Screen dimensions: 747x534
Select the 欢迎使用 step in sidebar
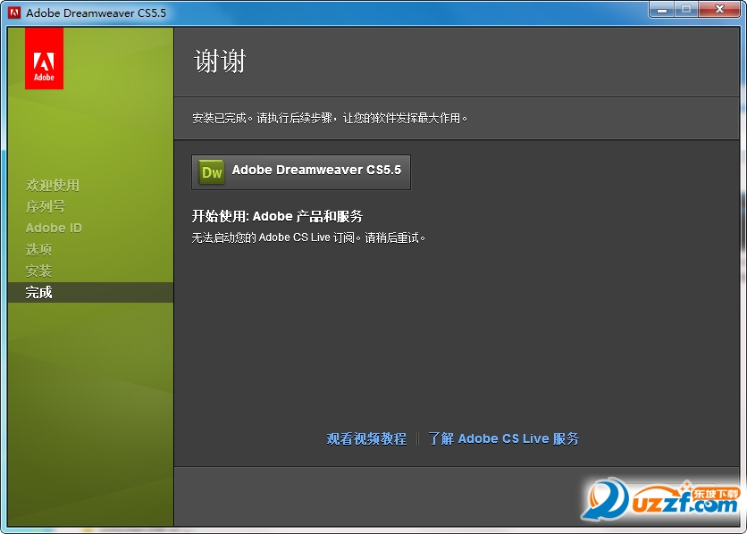(53, 185)
